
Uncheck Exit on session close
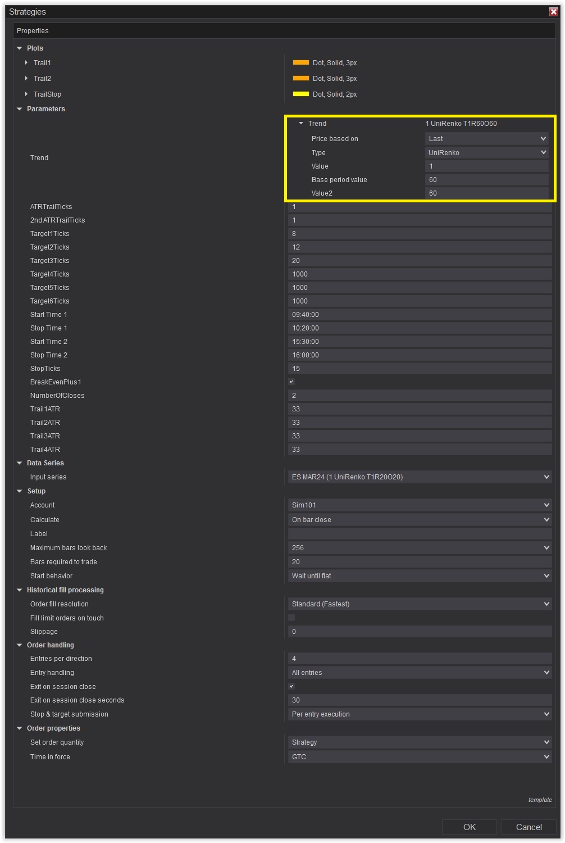tap(291, 687)
